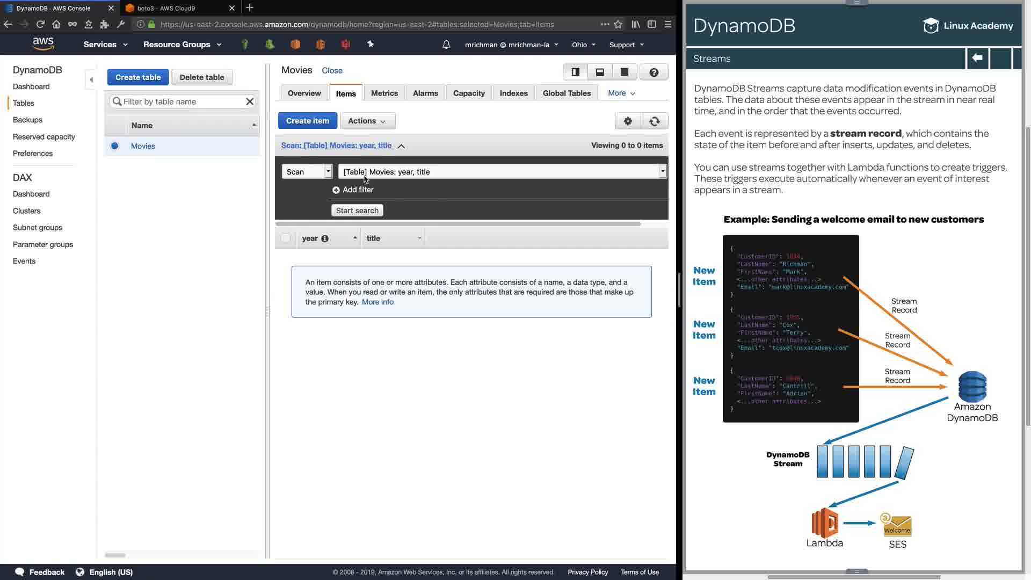Expand the Actions dropdown menu
This screenshot has width=1031, height=580.
pos(367,121)
